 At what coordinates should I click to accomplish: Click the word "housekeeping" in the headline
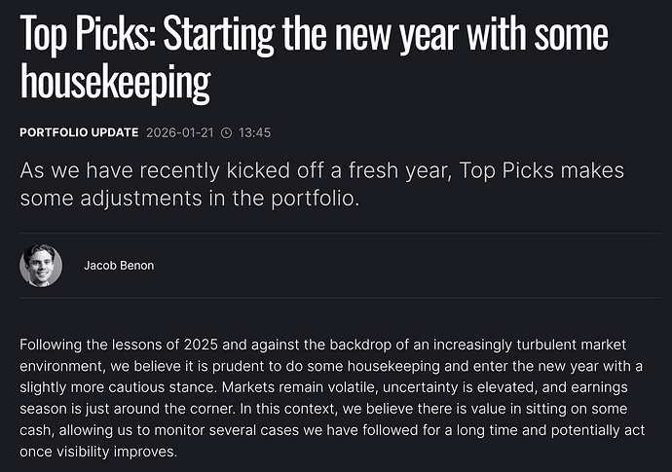pos(115,85)
